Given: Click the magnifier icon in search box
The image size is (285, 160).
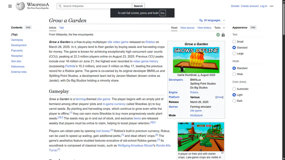Looking at the screenshot, I should click(60, 6).
